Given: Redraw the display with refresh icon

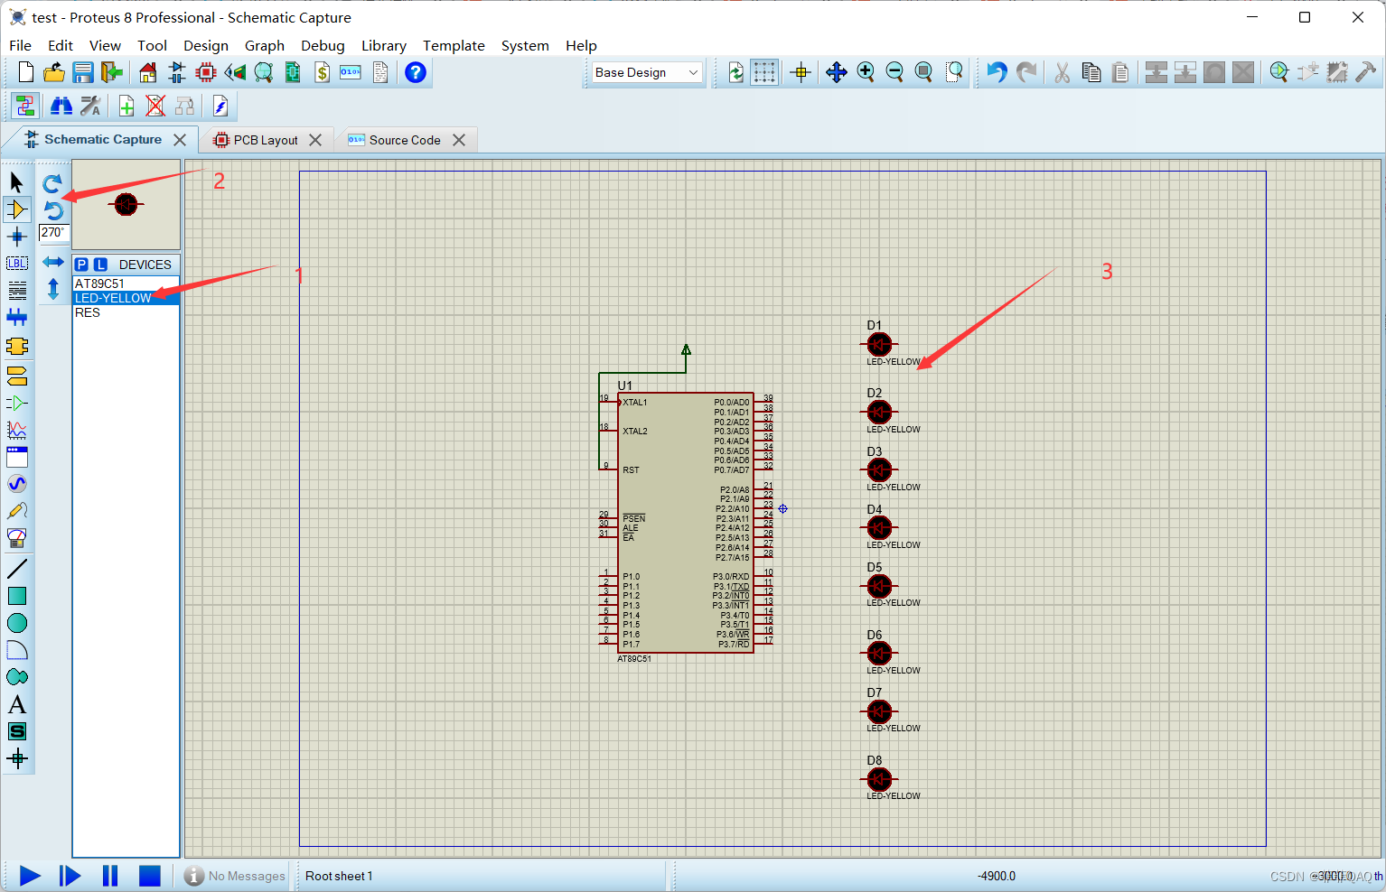Looking at the screenshot, I should coord(736,72).
